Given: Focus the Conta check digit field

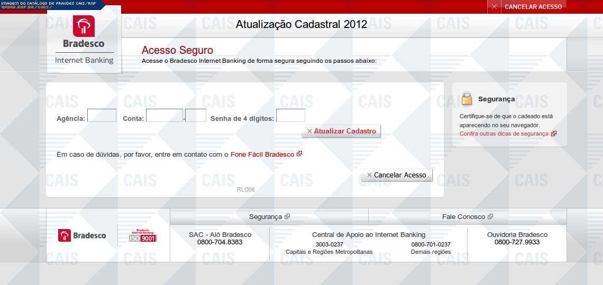Looking at the screenshot, I should [196, 116].
